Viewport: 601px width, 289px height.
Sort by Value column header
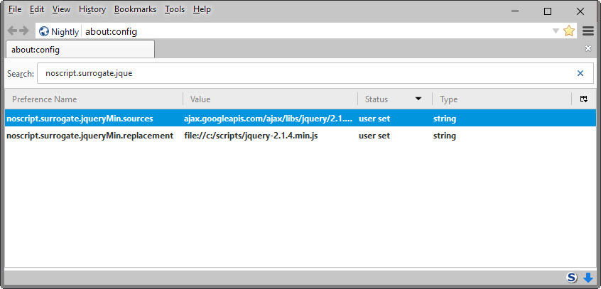click(270, 99)
